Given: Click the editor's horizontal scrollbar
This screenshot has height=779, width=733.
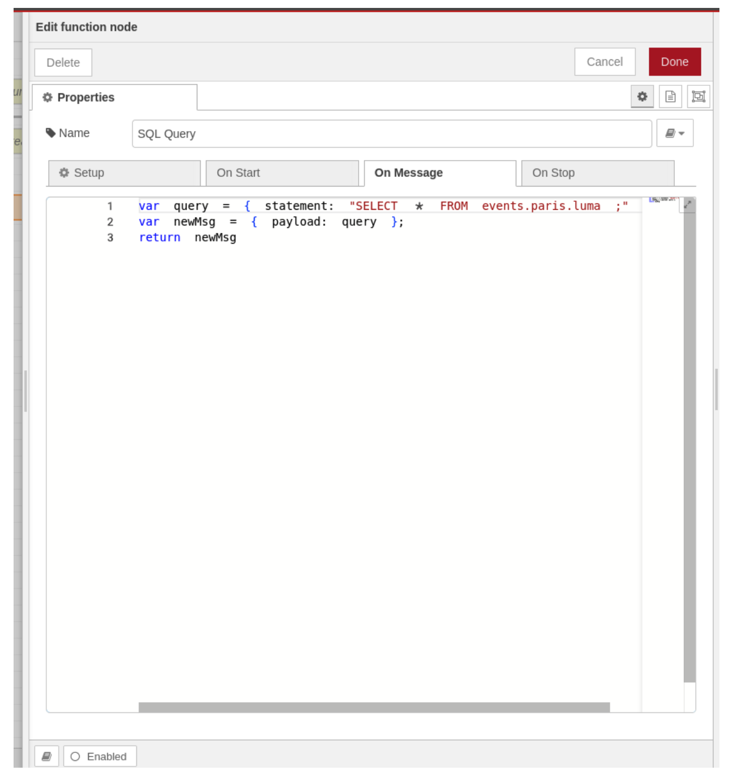Looking at the screenshot, I should click(374, 707).
